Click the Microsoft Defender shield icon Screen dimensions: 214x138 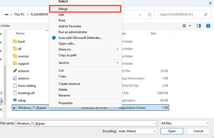point(54,38)
